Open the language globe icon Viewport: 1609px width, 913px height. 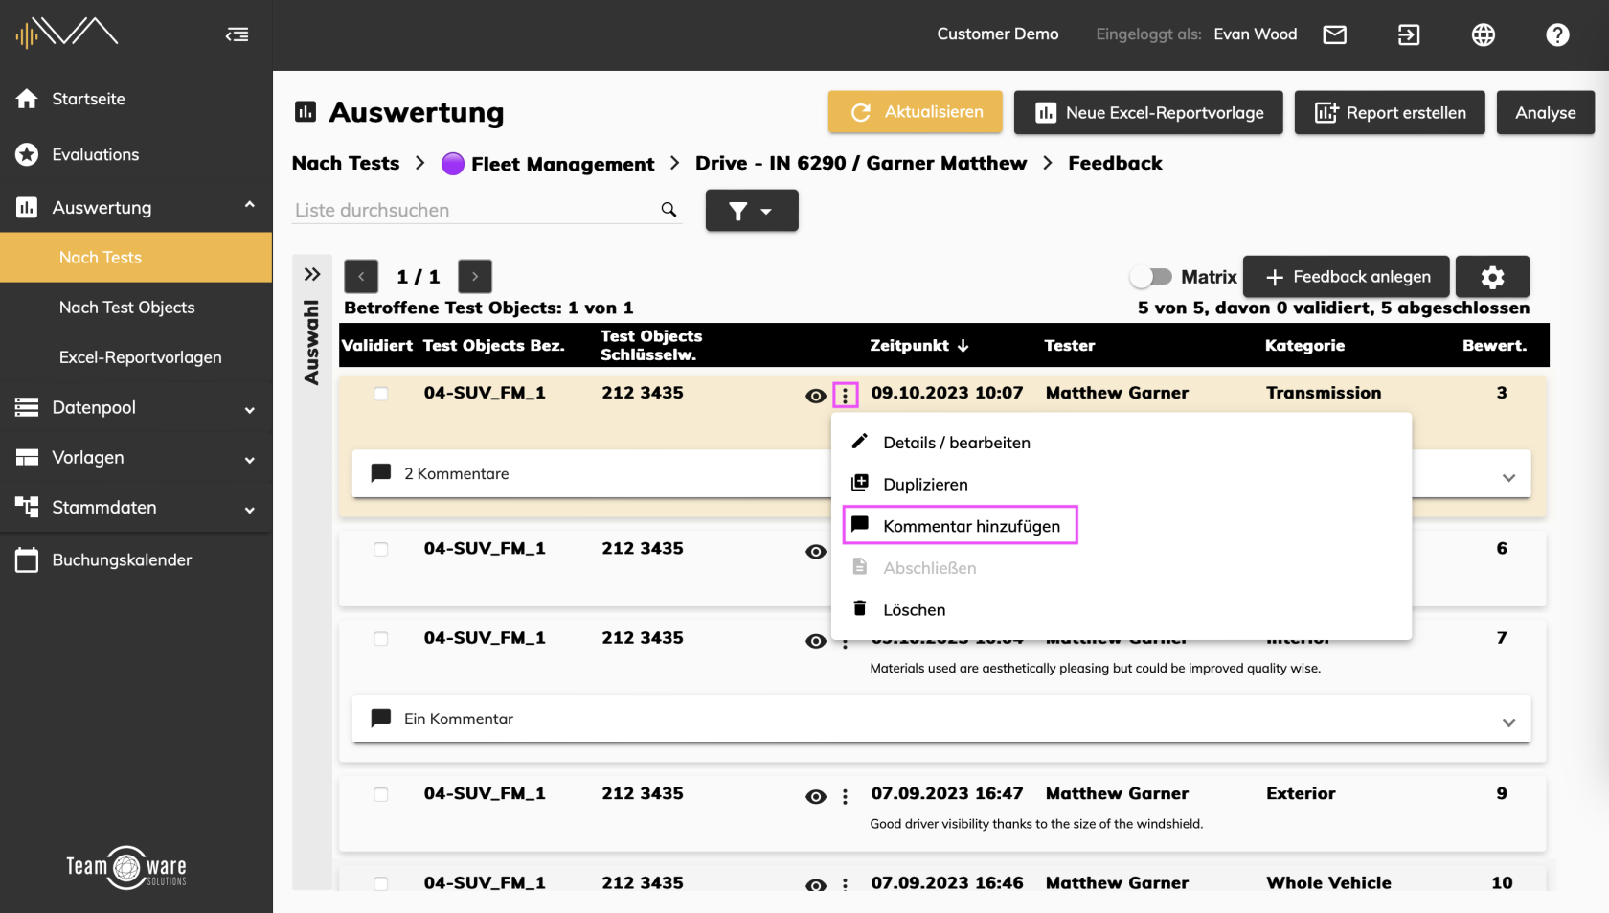tap(1483, 34)
